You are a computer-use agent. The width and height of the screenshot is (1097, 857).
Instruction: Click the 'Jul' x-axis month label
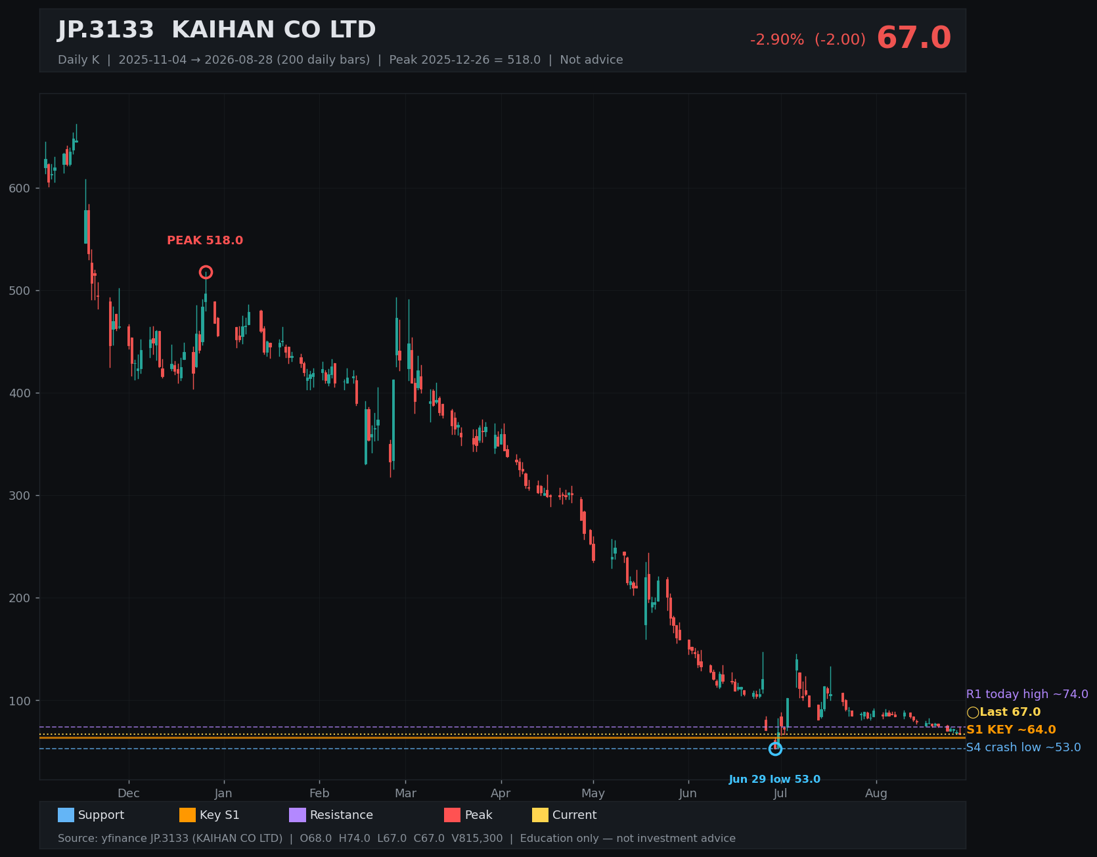780,793
